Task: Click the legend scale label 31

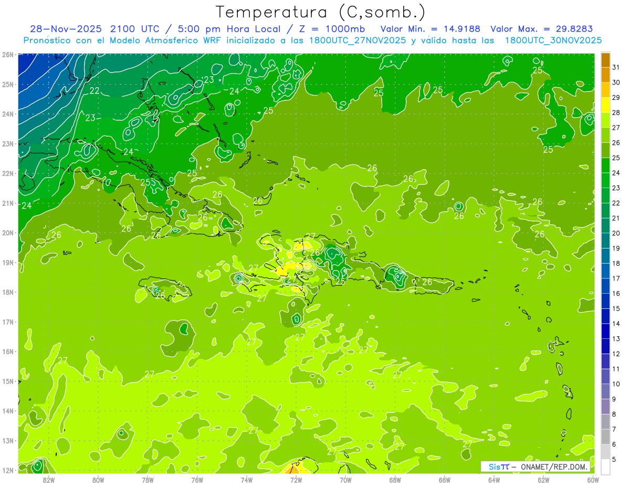Action: (616, 67)
